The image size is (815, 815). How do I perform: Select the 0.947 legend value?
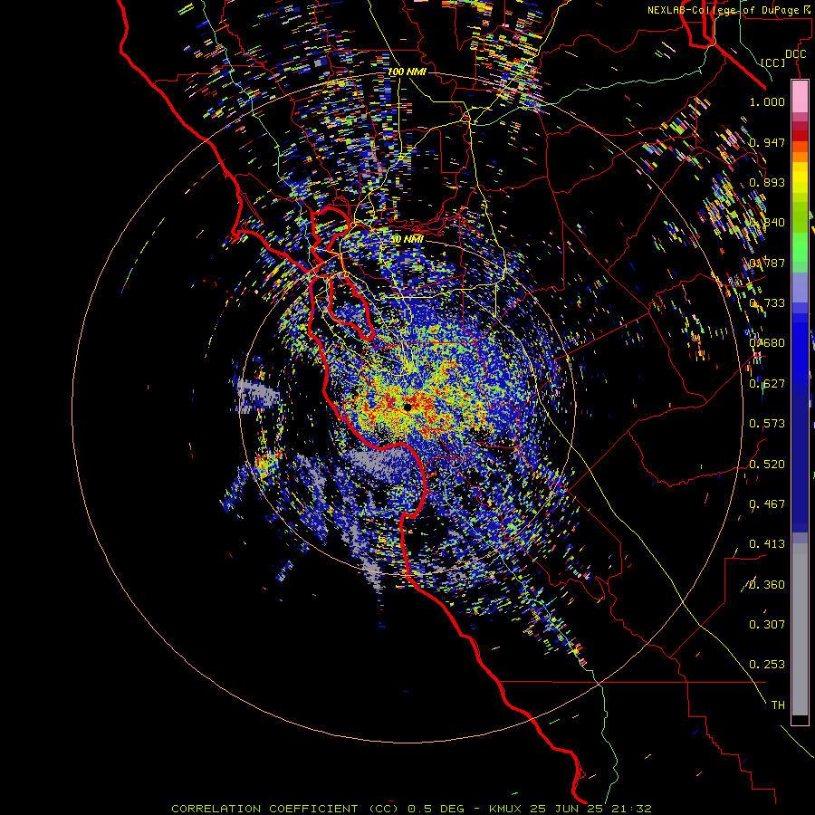click(x=767, y=142)
